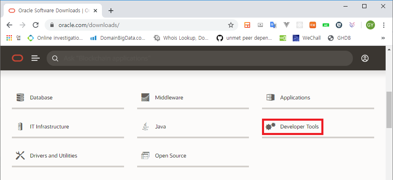Click the orange layout extension icon
Image resolution: width=393 pixels, height=180 pixels.
click(x=247, y=25)
